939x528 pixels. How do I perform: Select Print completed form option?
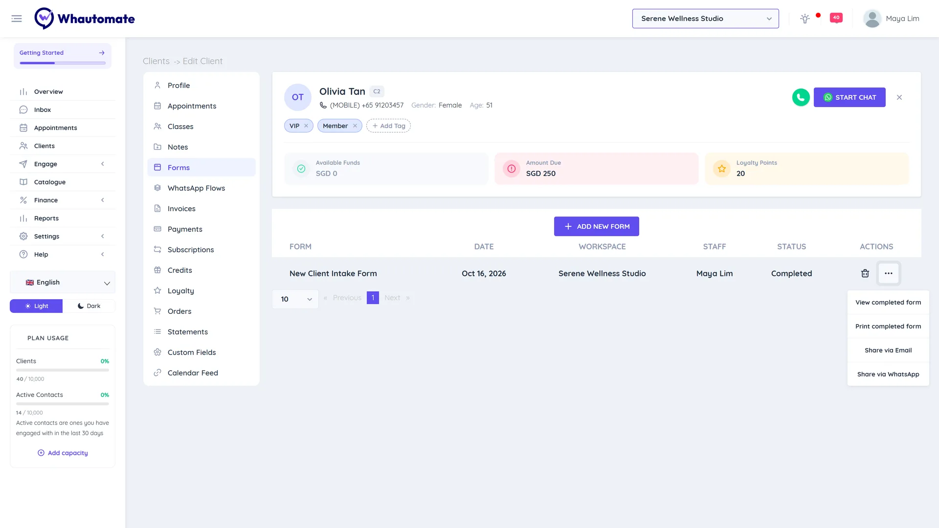(888, 326)
